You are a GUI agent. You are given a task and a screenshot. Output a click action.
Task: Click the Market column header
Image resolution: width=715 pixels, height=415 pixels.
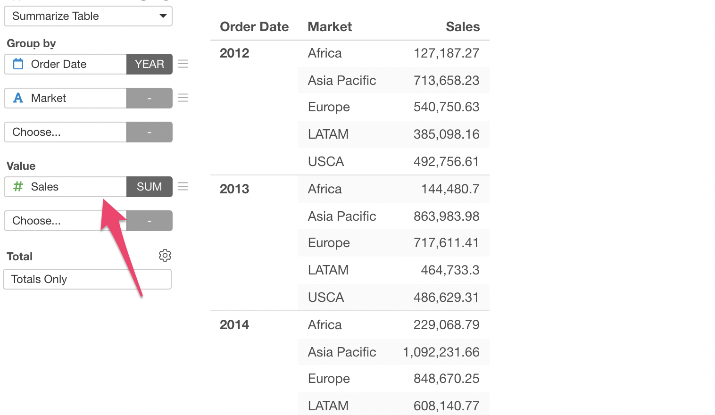330,27
